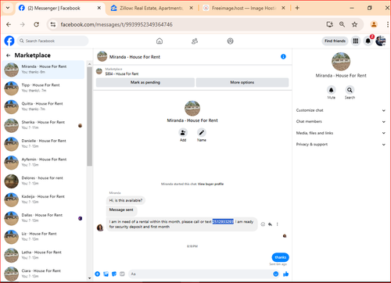Mute this conversation

point(331,90)
